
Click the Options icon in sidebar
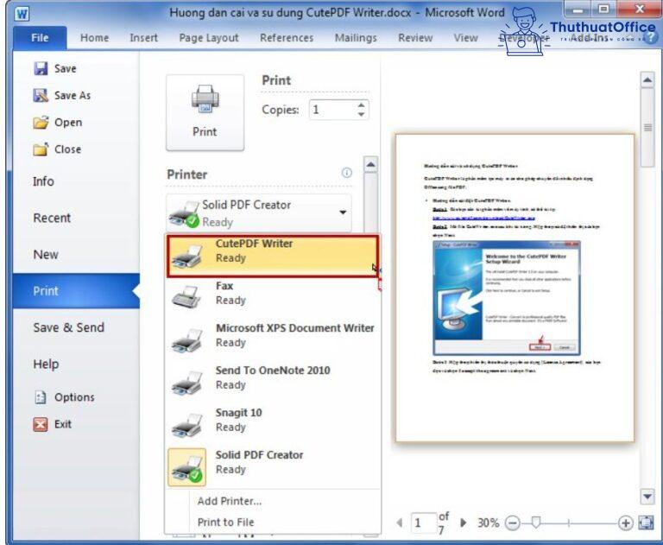pyautogui.click(x=41, y=397)
